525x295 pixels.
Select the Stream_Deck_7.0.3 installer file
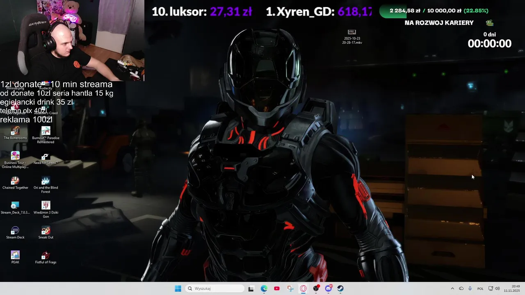click(x=15, y=208)
